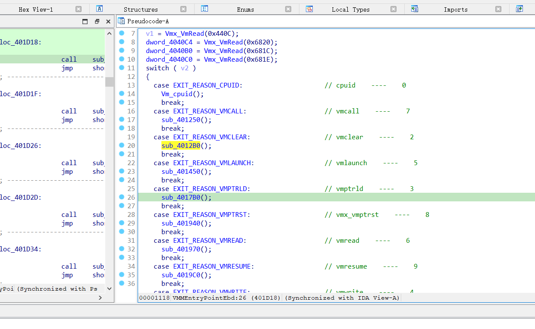Screen dimensions: 535x329
Task: Maximize the left disassembly pane
Action: (x=85, y=21)
